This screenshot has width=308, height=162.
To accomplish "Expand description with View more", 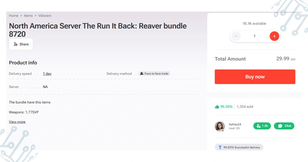I will click(17, 122).
